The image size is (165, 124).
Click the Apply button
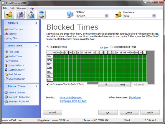pyautogui.click(x=150, y=113)
